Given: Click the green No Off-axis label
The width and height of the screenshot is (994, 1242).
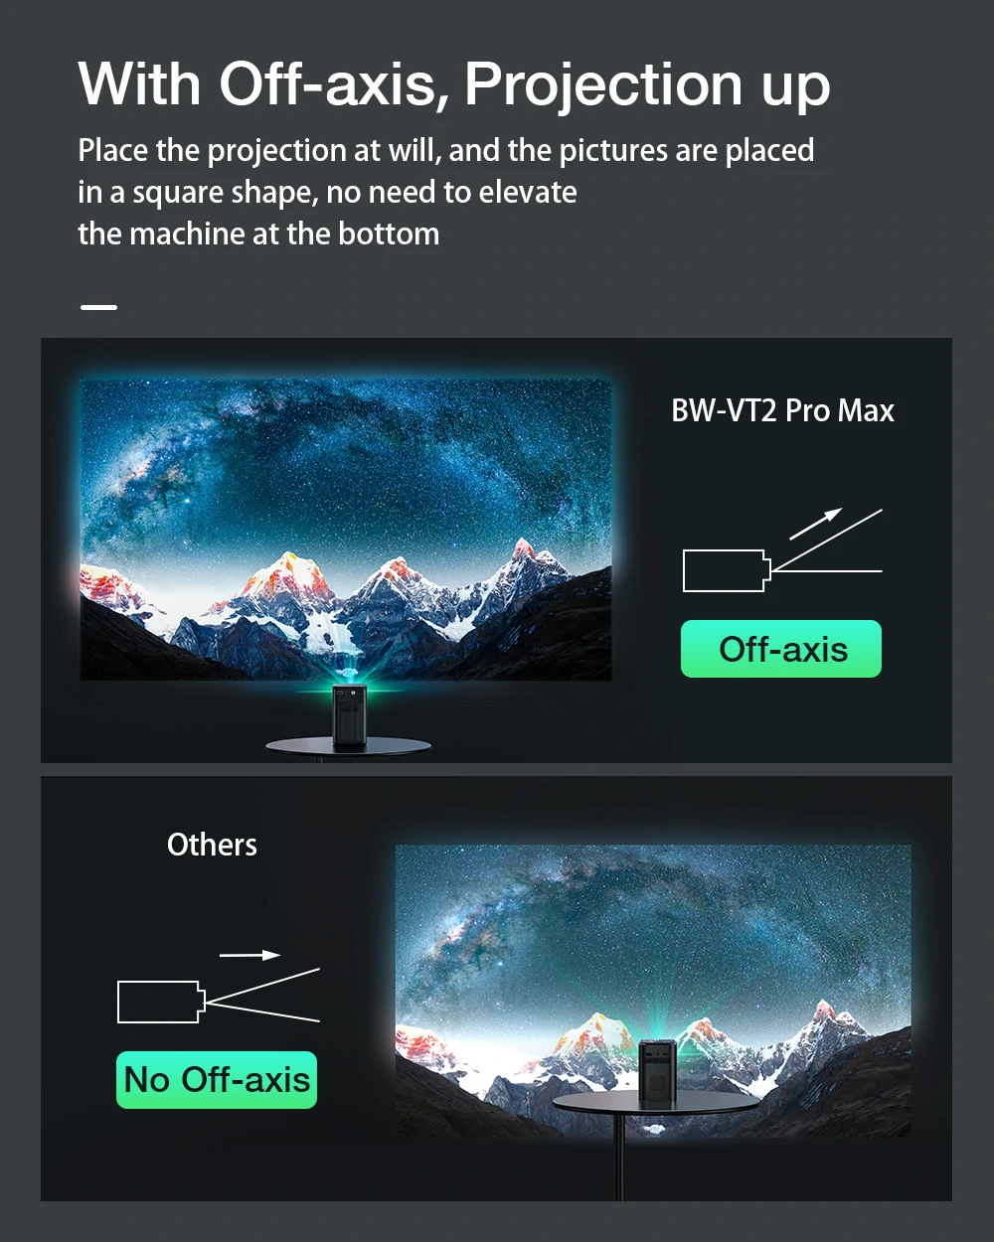Looking at the screenshot, I should coord(217,1080).
